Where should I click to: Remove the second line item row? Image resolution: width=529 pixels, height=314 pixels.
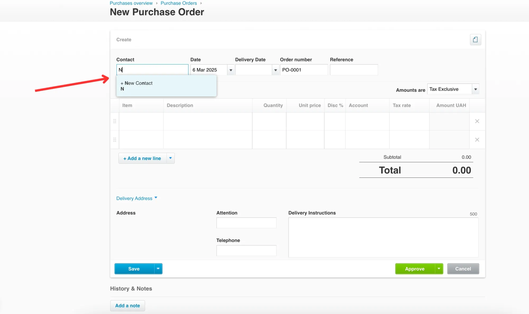point(477,140)
